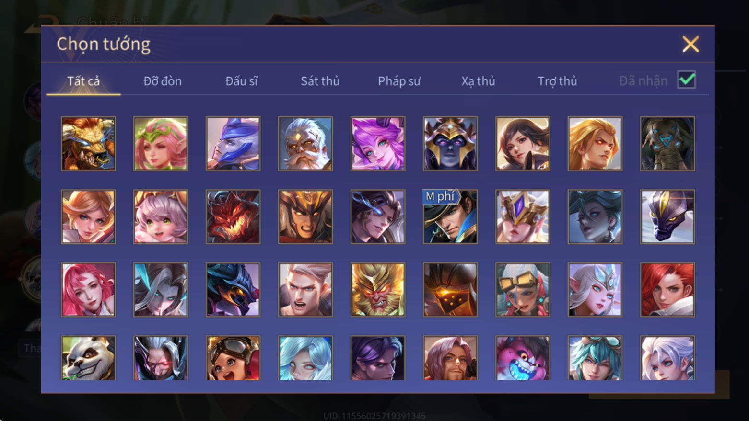
Task: Switch to the 'Đỡ đòn' tab
Action: pyautogui.click(x=163, y=81)
